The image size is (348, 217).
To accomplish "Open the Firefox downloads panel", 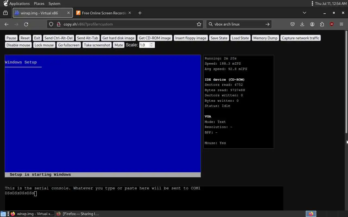I will click(302, 24).
